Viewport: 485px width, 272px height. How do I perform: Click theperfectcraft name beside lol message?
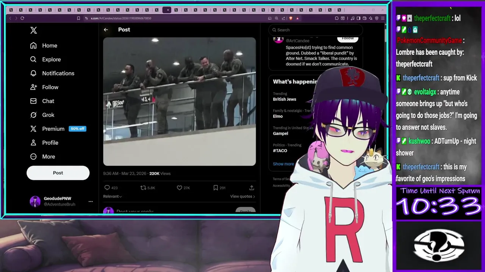click(432, 18)
